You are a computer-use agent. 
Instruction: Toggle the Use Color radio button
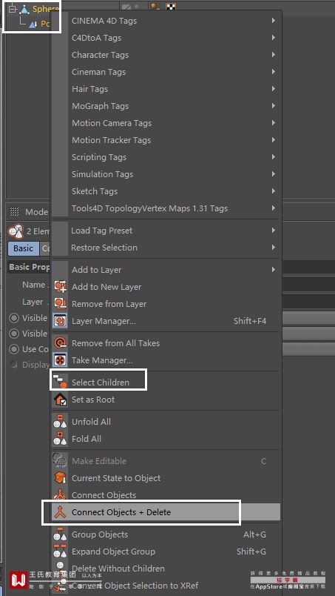(14, 349)
